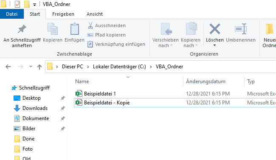Open Downloads in navigation pane
The height and width of the screenshot is (160, 276).
[35, 108]
